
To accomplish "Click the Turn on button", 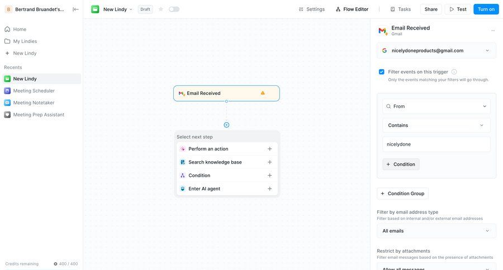I will pyautogui.click(x=486, y=9).
